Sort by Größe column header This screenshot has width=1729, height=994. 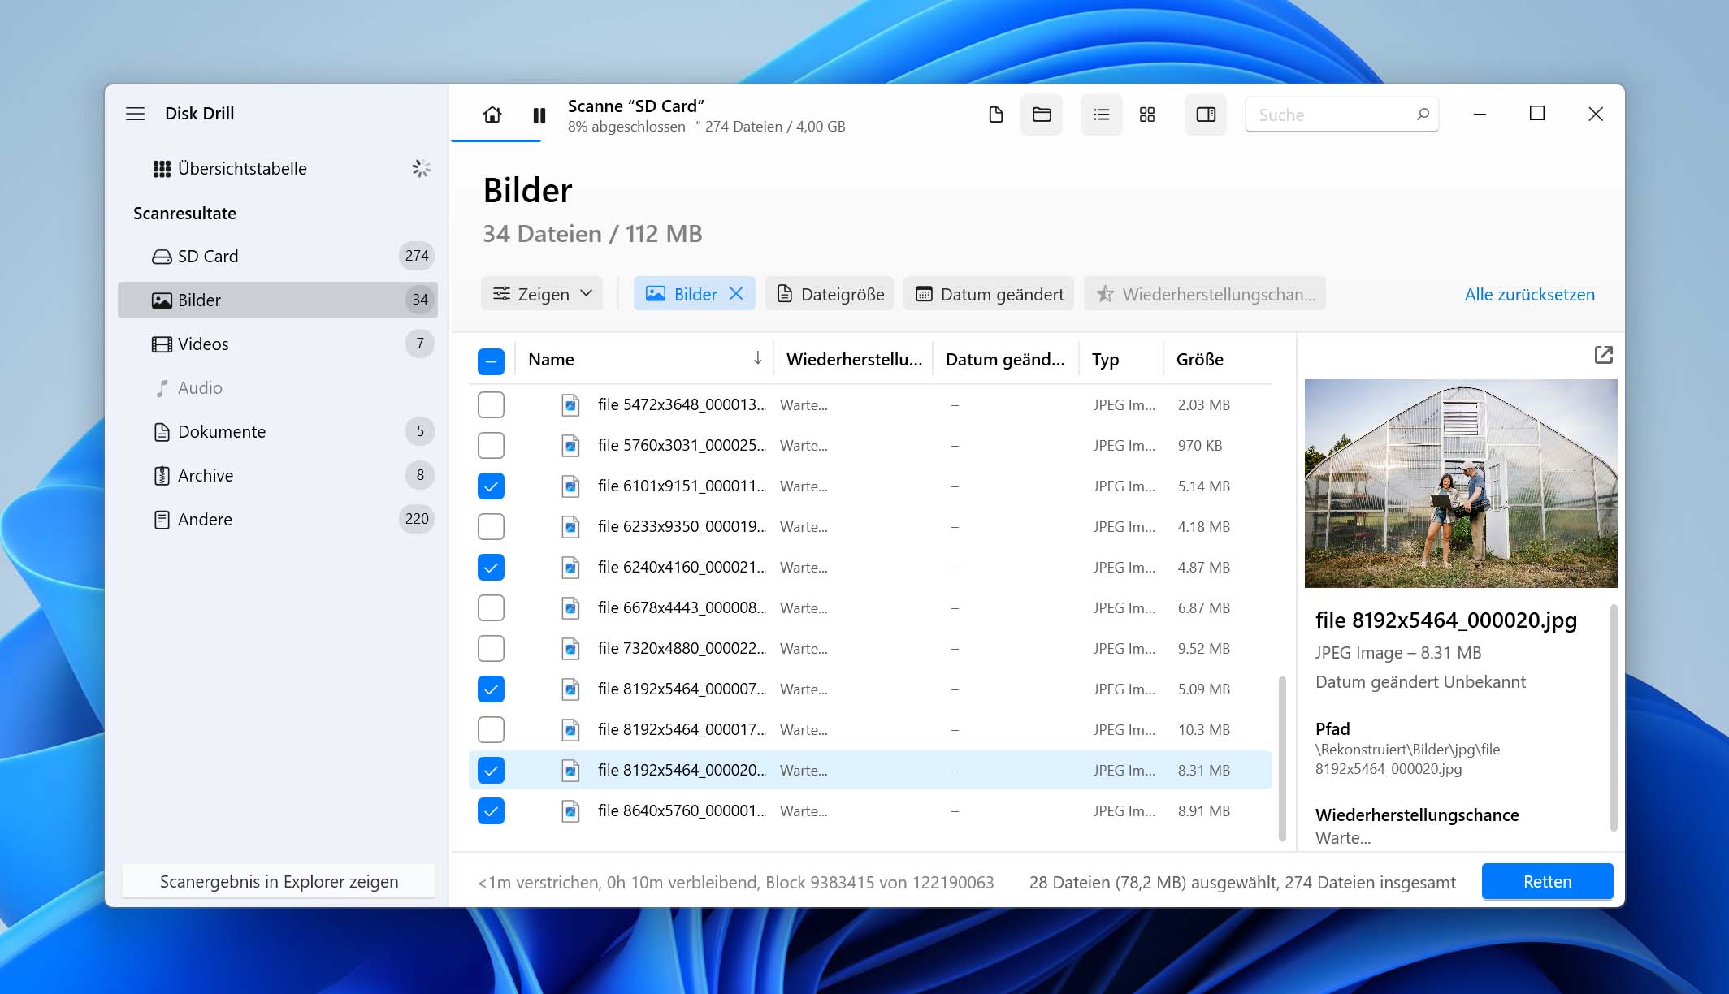1217,360
